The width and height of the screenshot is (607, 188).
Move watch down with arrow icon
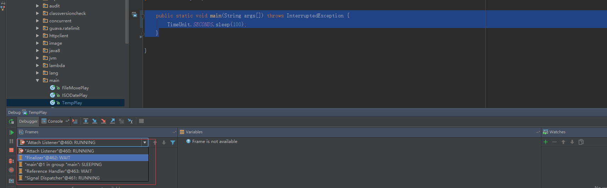coord(572,142)
